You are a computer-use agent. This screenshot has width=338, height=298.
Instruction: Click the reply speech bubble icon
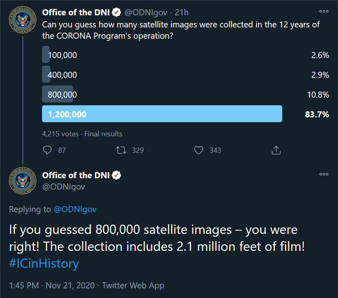click(47, 150)
